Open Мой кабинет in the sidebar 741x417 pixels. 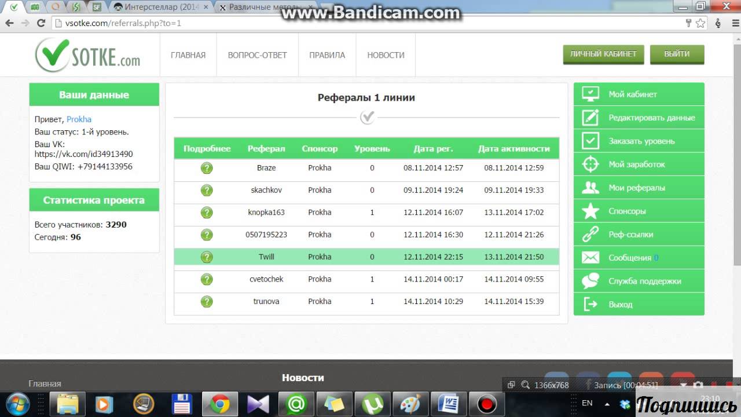(x=639, y=94)
